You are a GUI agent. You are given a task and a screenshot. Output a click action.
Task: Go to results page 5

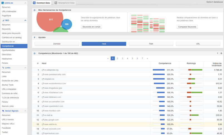coord(132,58)
